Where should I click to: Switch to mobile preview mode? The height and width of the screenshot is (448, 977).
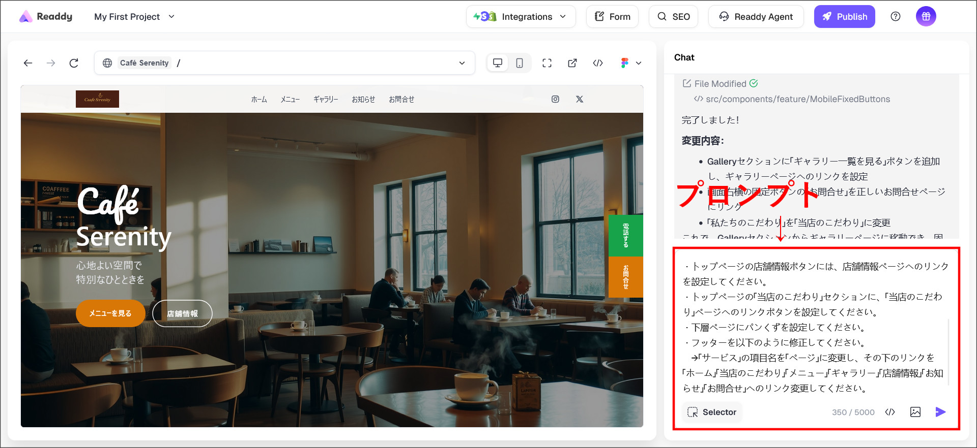520,63
